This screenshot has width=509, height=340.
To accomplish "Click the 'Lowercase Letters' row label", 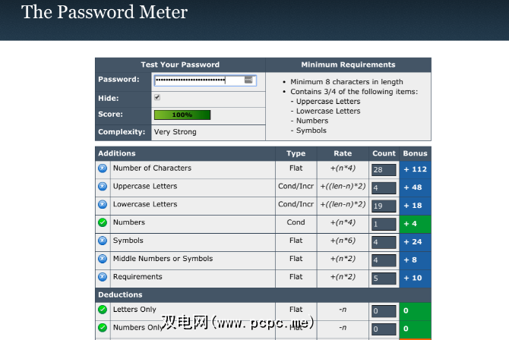I will [x=145, y=204].
